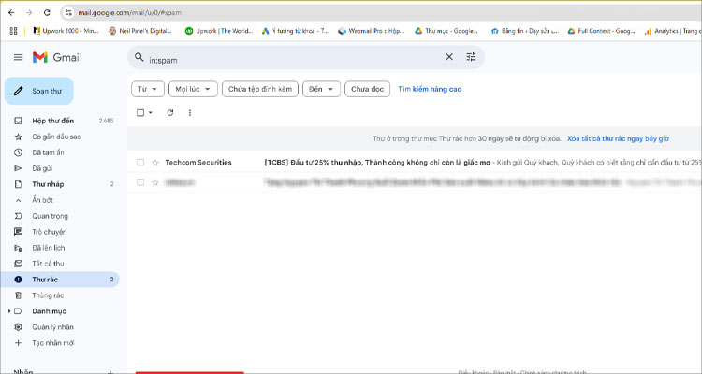Go back with browser back arrow
702x374 pixels.
[11, 12]
